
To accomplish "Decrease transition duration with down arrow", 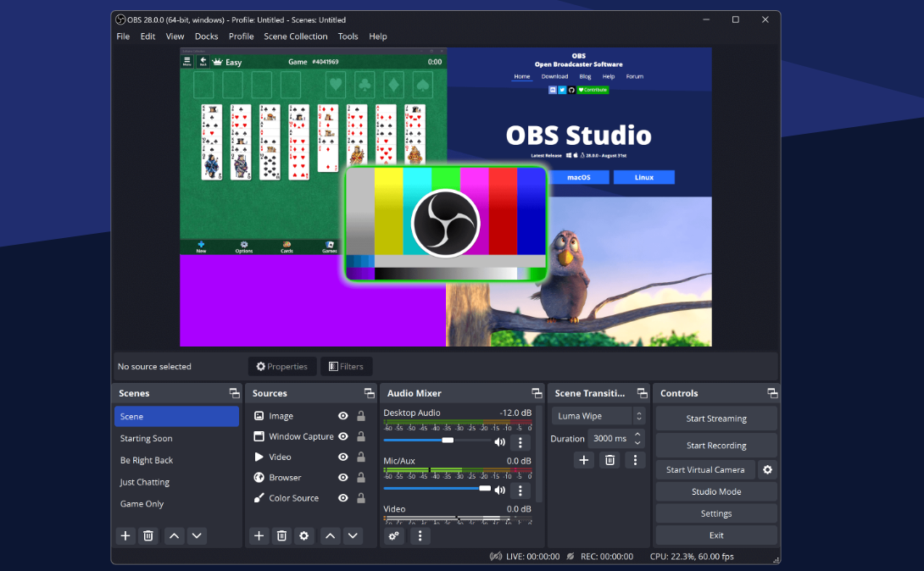I will point(637,443).
